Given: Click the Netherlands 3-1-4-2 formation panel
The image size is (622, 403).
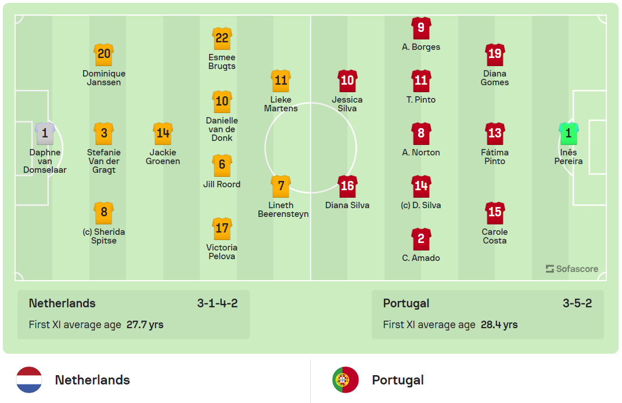Looking at the screenshot, I should point(134,314).
